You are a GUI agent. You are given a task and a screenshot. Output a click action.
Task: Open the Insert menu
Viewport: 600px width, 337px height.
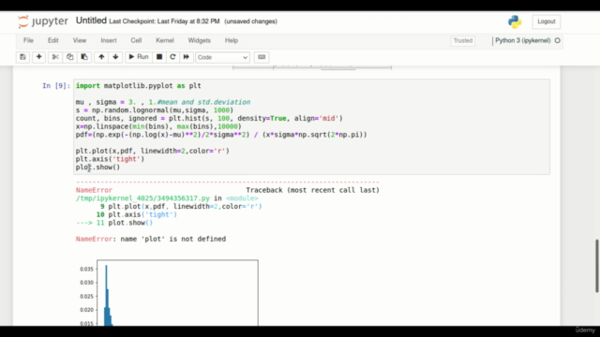tap(109, 40)
